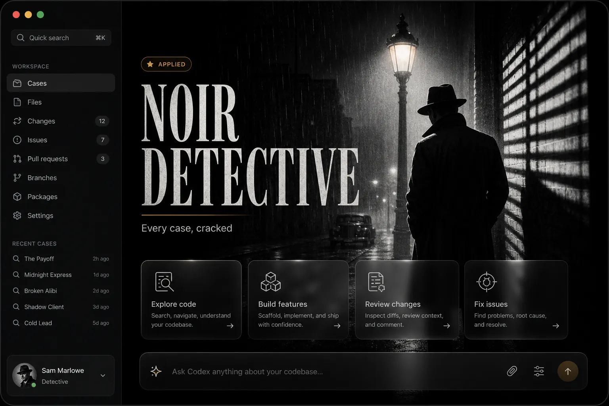Open the Fix issues card

(516, 300)
